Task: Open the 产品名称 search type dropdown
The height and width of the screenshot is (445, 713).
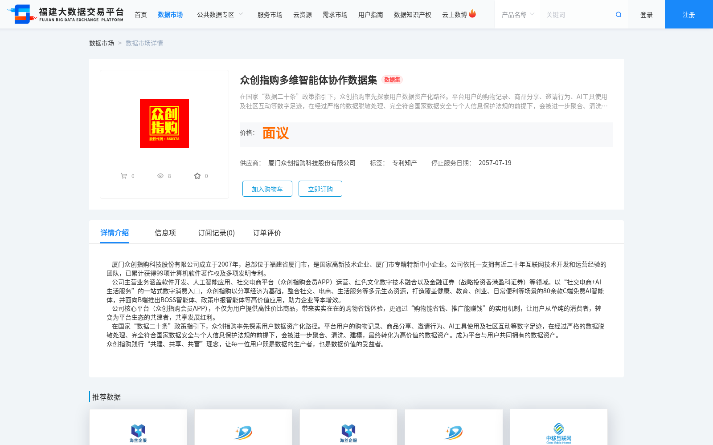Action: (518, 15)
